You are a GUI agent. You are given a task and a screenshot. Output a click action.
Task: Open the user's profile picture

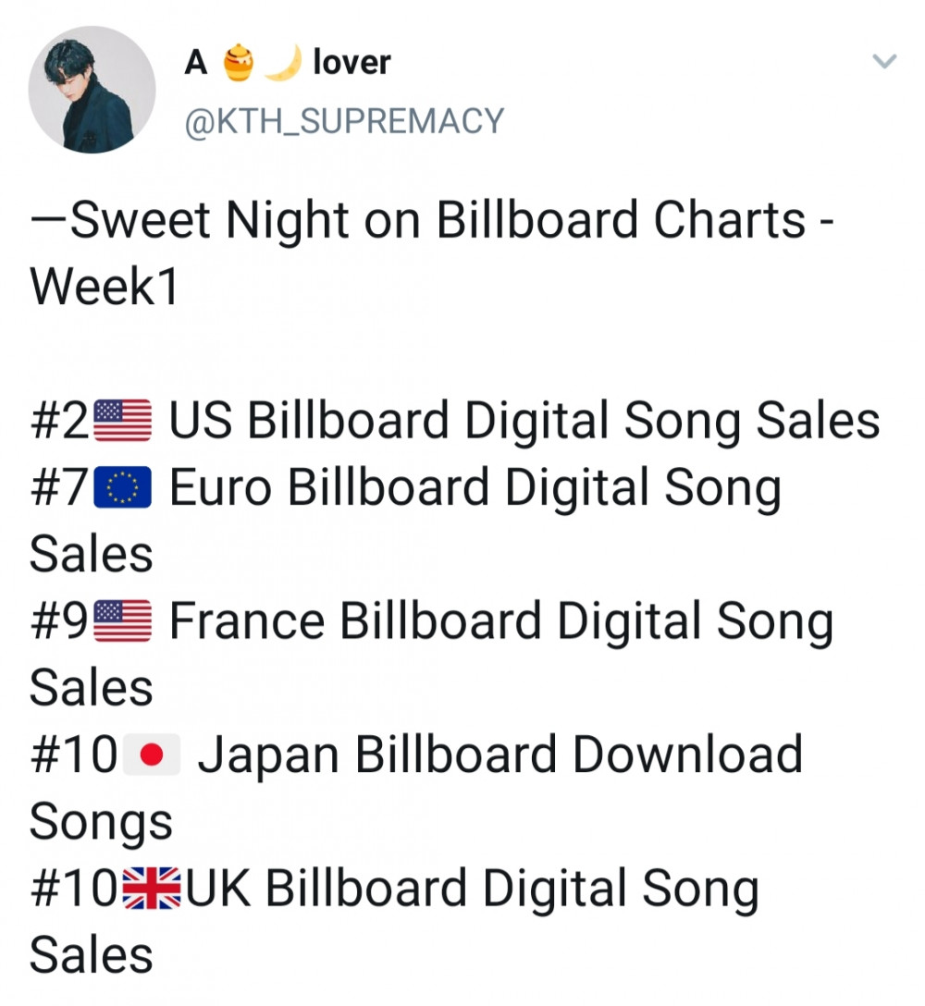tap(92, 90)
